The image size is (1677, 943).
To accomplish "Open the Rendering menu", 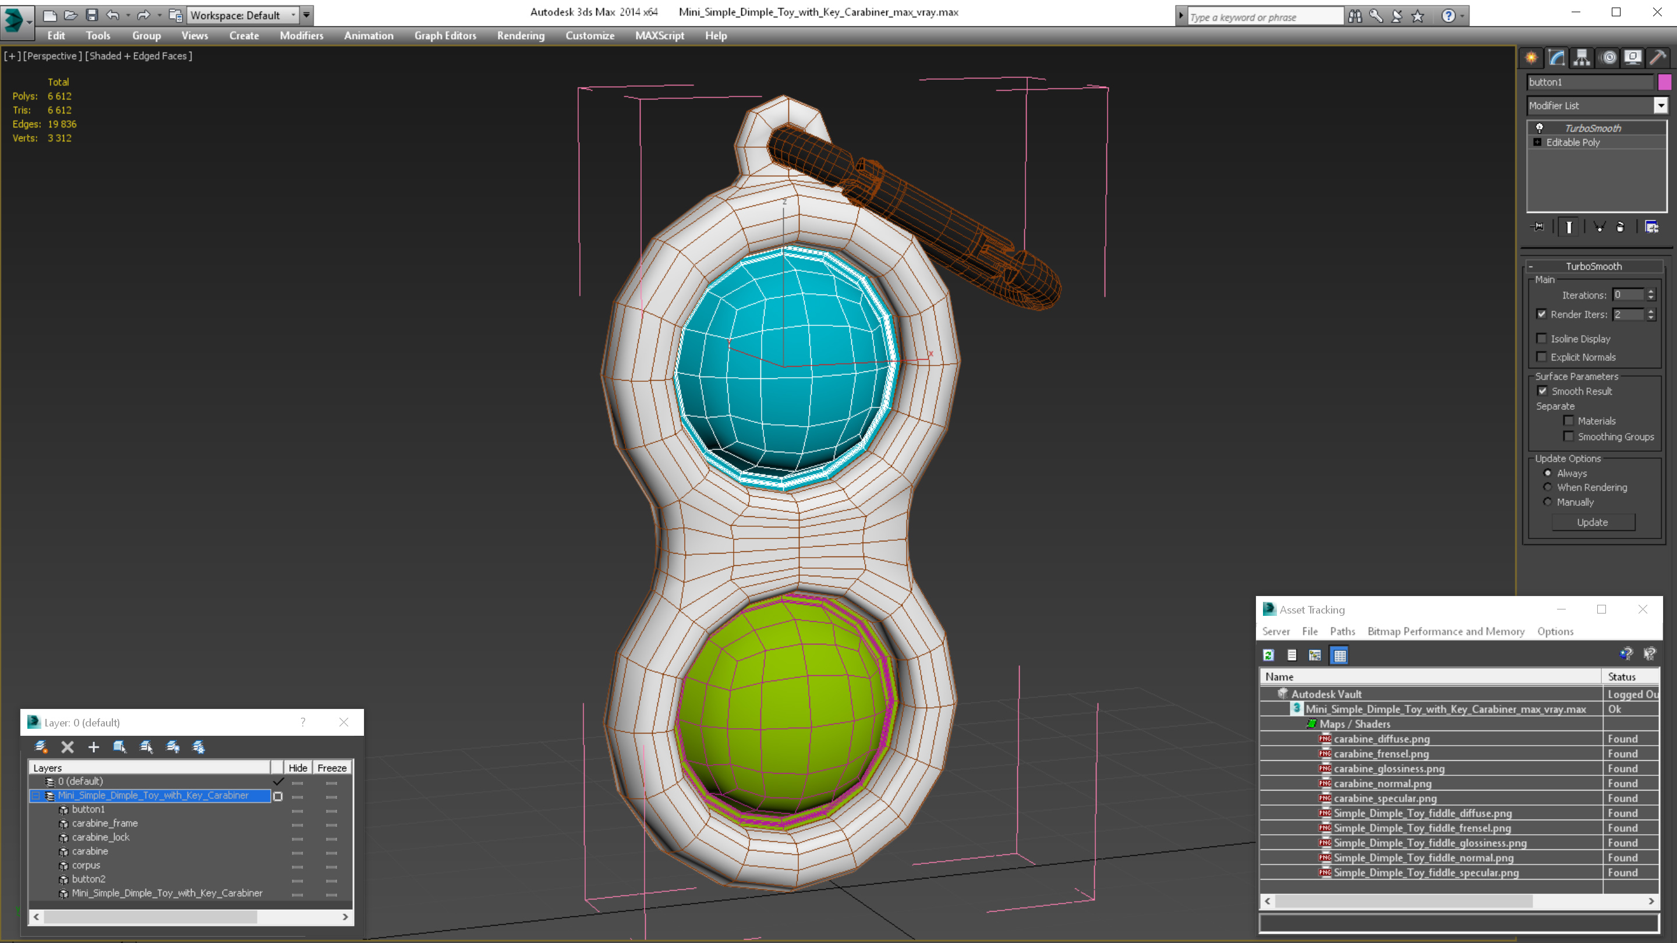I will pos(520,36).
